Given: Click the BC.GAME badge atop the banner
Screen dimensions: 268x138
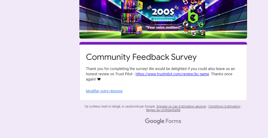Looking at the screenshot, I should click(x=162, y=1).
